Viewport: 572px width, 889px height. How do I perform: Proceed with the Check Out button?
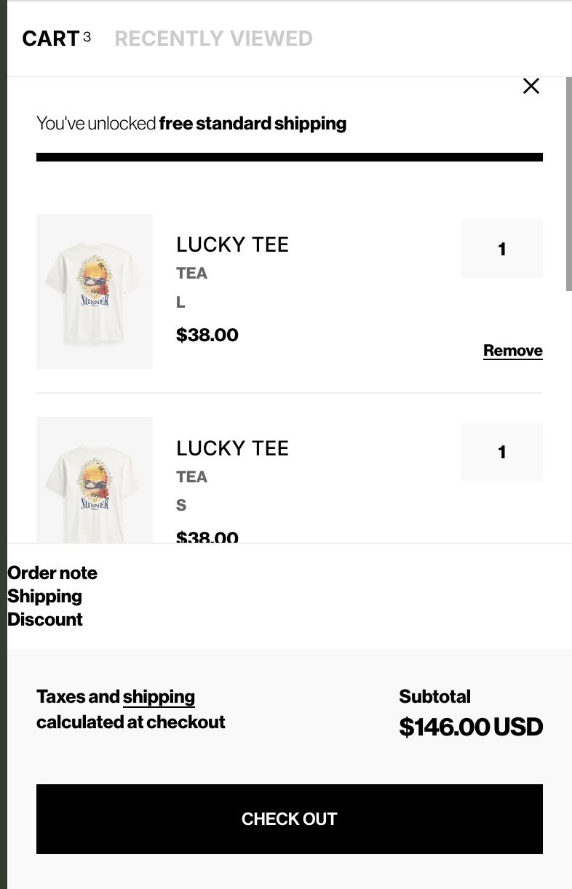tap(290, 819)
